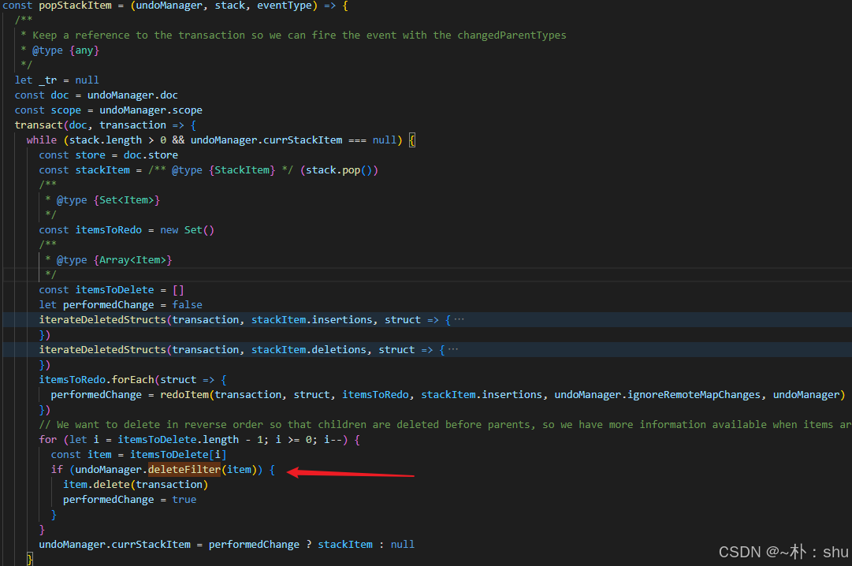Click 'stack.length' in the while condition

coord(106,140)
